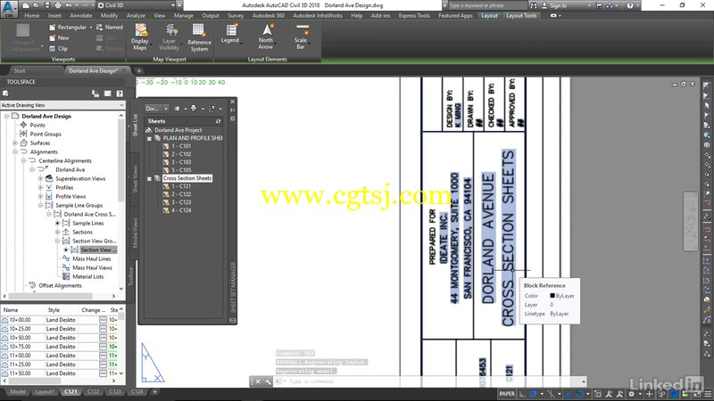Click the Style column header
The width and height of the screenshot is (714, 401).
tap(54, 310)
